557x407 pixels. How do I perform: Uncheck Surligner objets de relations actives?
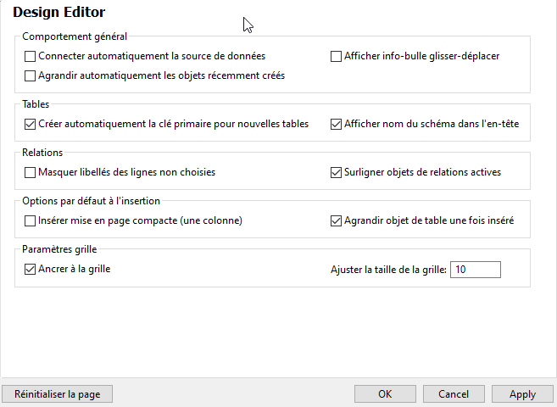(x=336, y=172)
